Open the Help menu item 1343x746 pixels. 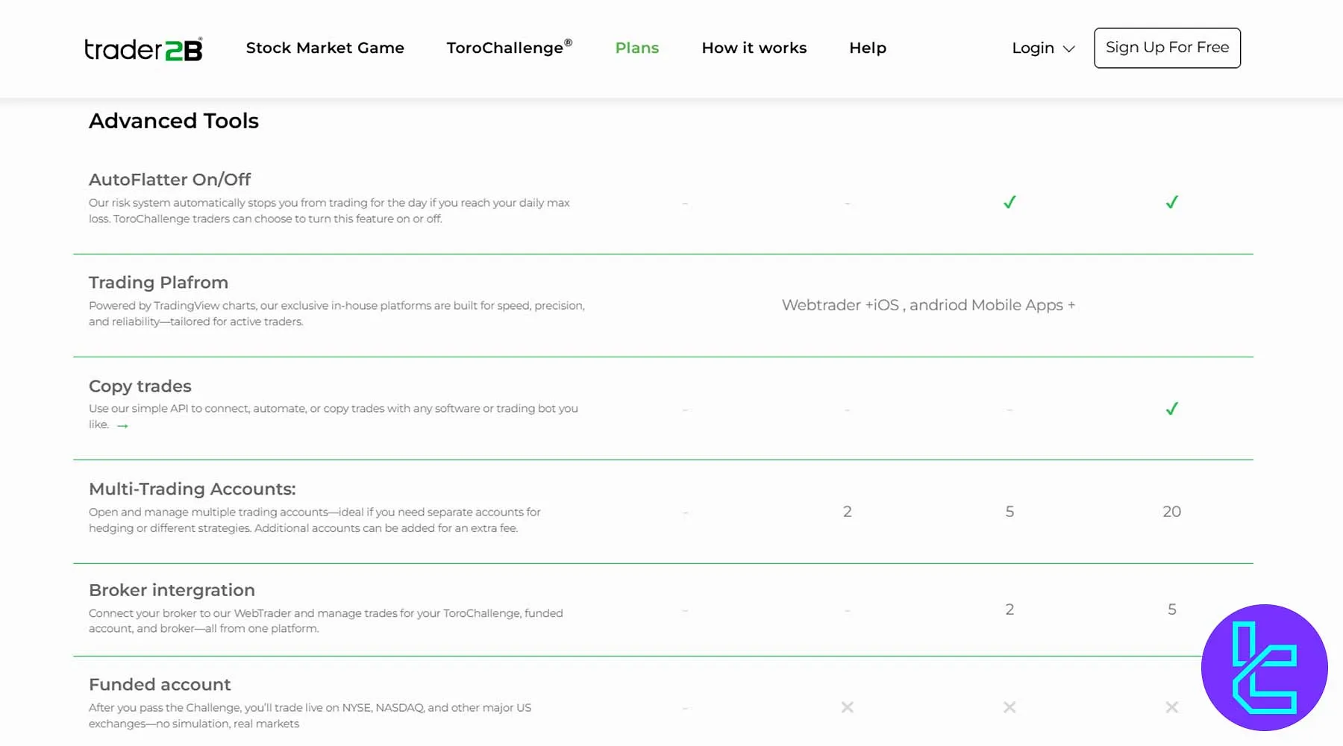point(867,48)
